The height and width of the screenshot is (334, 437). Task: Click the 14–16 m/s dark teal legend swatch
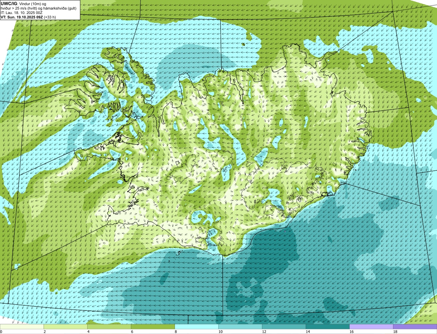(x=328, y=326)
